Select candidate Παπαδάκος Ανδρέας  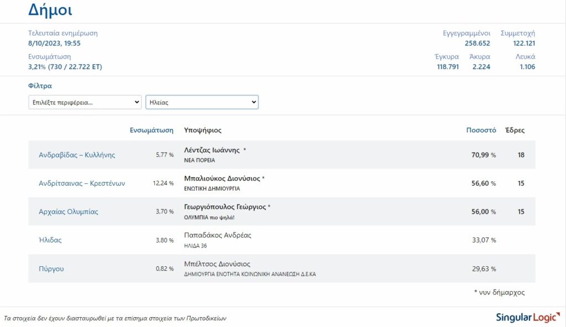[218, 235]
